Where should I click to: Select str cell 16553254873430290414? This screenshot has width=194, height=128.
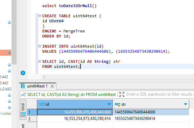pyautogui.click(x=151, y=119)
